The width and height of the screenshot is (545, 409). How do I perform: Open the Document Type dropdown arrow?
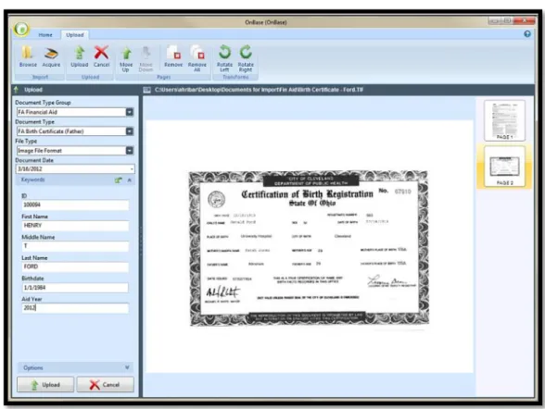pyautogui.click(x=130, y=131)
